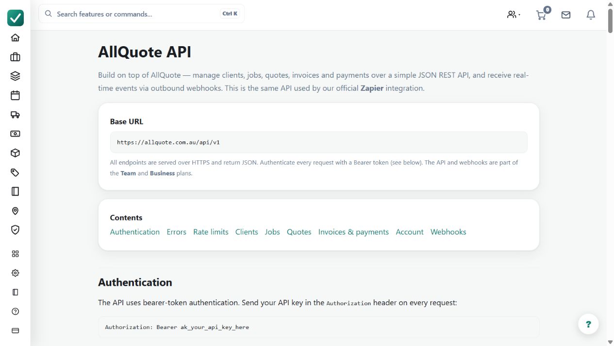
Task: Open the help circle icon in sidebar
Action: pos(15,311)
